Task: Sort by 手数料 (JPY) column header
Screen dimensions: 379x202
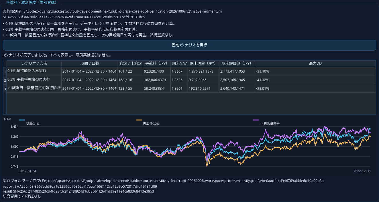Action: coord(157,63)
